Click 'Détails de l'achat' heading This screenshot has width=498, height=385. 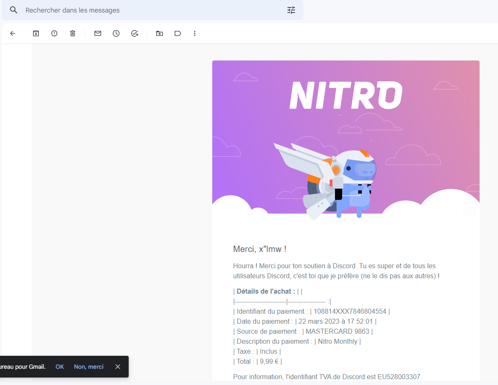pyautogui.click(x=266, y=292)
